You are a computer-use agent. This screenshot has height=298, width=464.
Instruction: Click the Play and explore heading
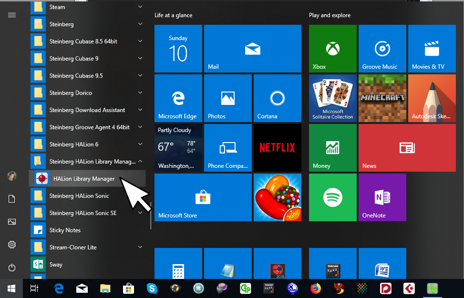(x=330, y=15)
